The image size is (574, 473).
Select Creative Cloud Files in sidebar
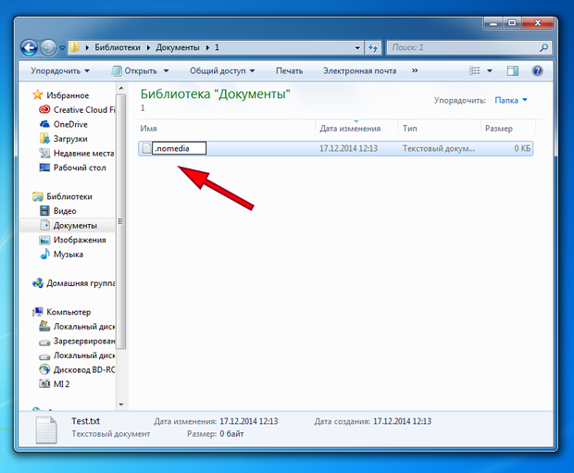click(x=81, y=110)
